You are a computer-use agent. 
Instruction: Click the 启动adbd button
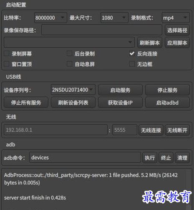click(x=167, y=102)
